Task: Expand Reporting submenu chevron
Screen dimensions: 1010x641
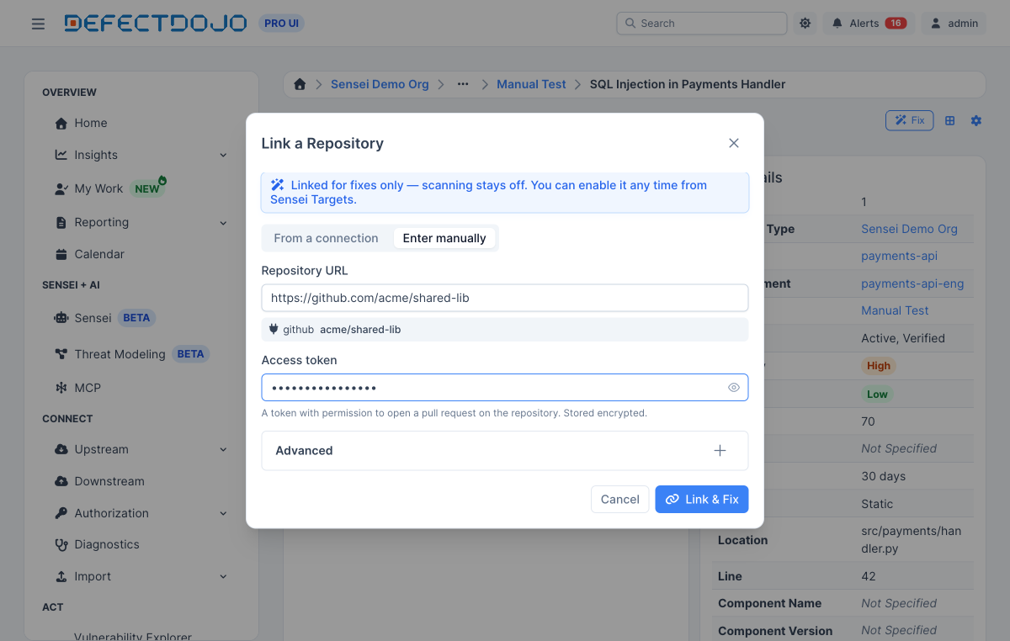Action: point(223,222)
